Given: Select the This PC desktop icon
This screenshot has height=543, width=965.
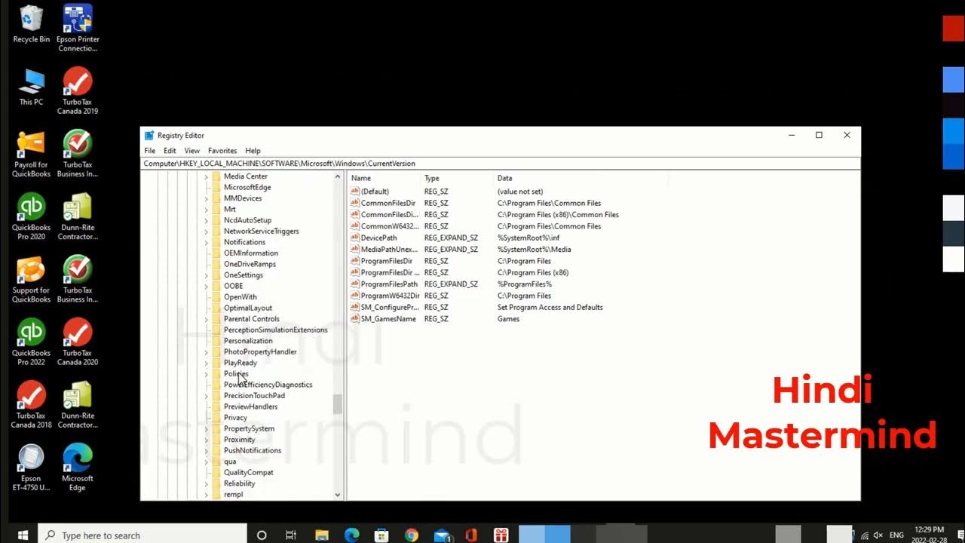Looking at the screenshot, I should coord(31,87).
